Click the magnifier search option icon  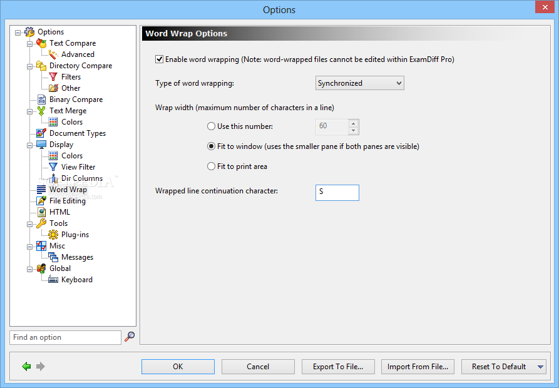click(130, 337)
